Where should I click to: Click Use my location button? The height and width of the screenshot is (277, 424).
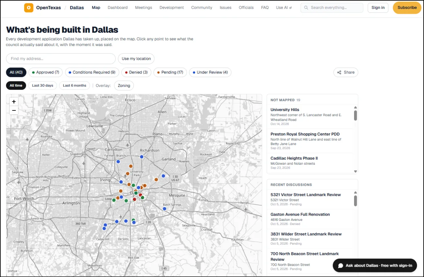[136, 59]
